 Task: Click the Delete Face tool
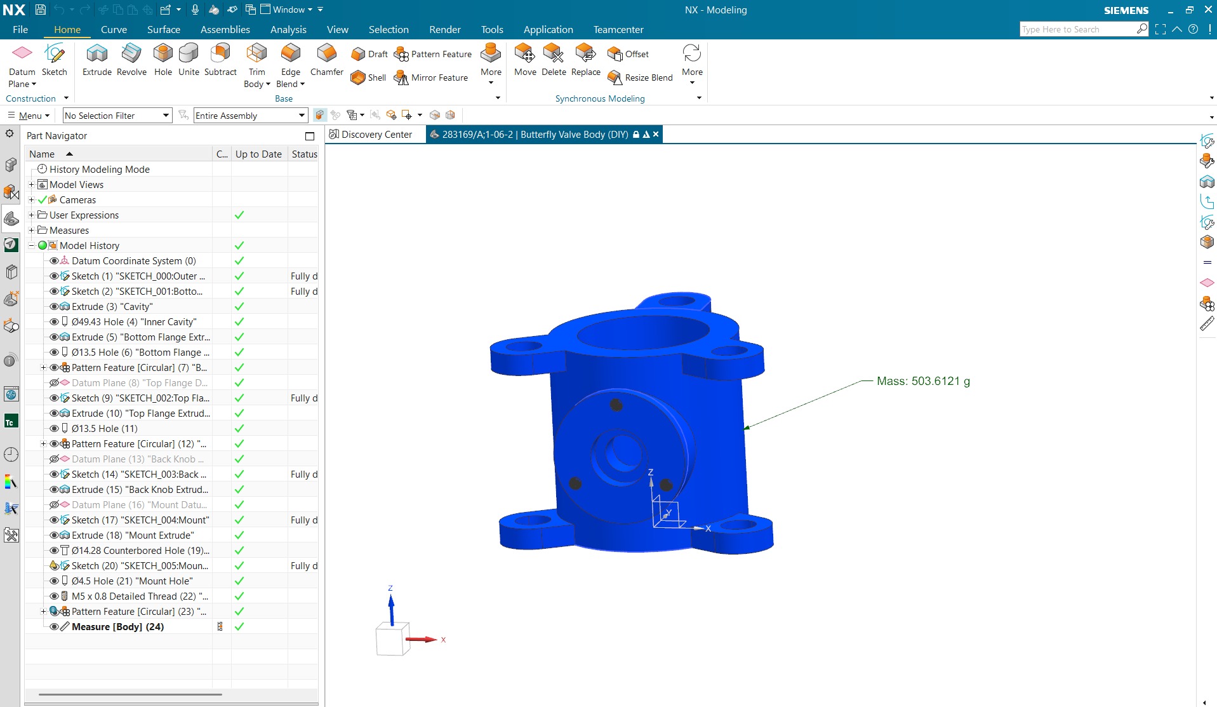coord(554,60)
